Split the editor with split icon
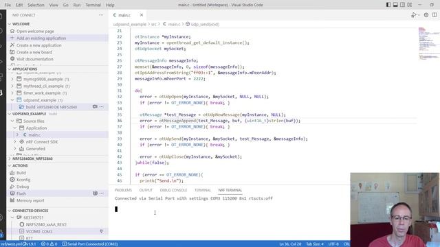This screenshot has width=440, height=247. click(x=434, y=15)
